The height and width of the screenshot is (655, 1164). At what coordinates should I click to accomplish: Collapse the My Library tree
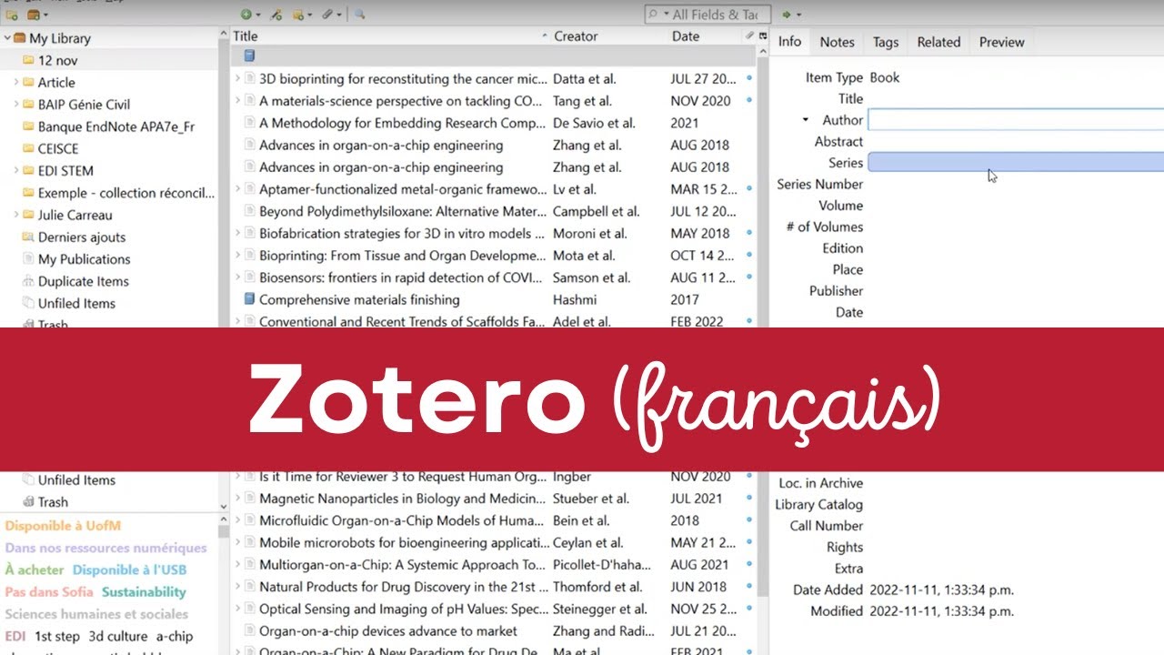pos(7,38)
